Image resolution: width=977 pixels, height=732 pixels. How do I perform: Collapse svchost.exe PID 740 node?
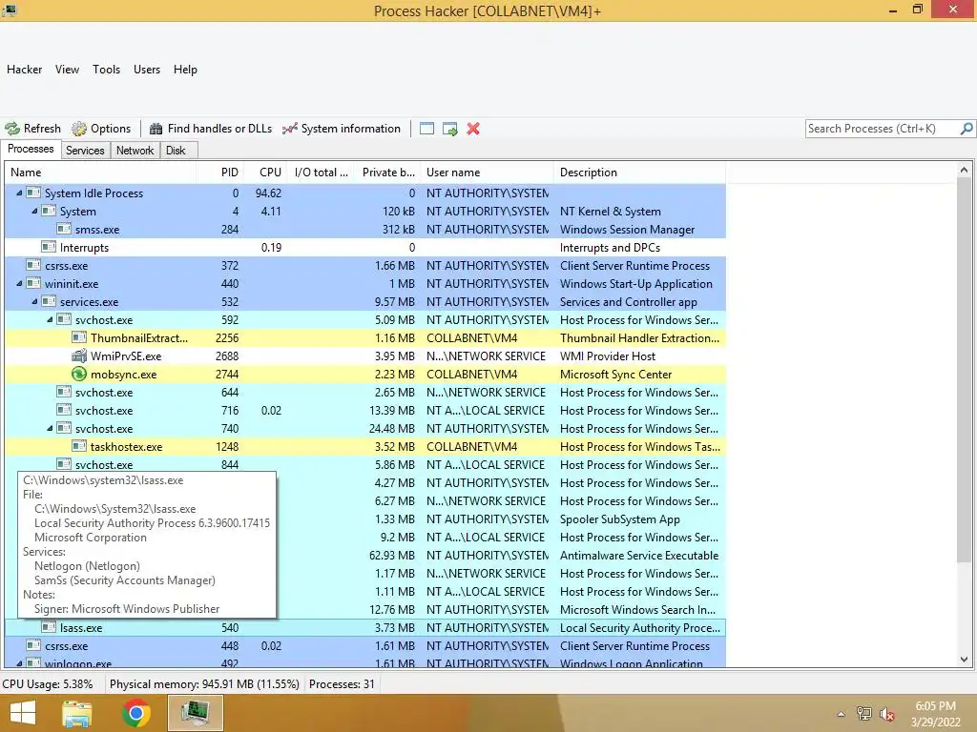[x=50, y=428]
